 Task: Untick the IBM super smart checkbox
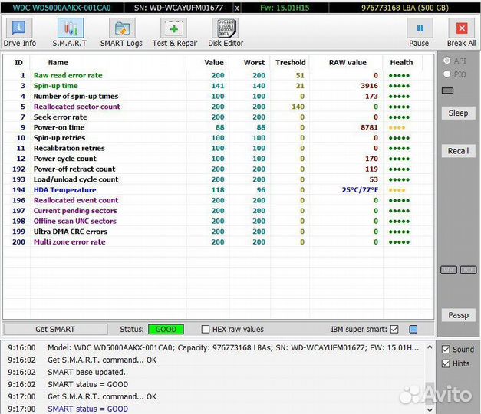(x=394, y=329)
